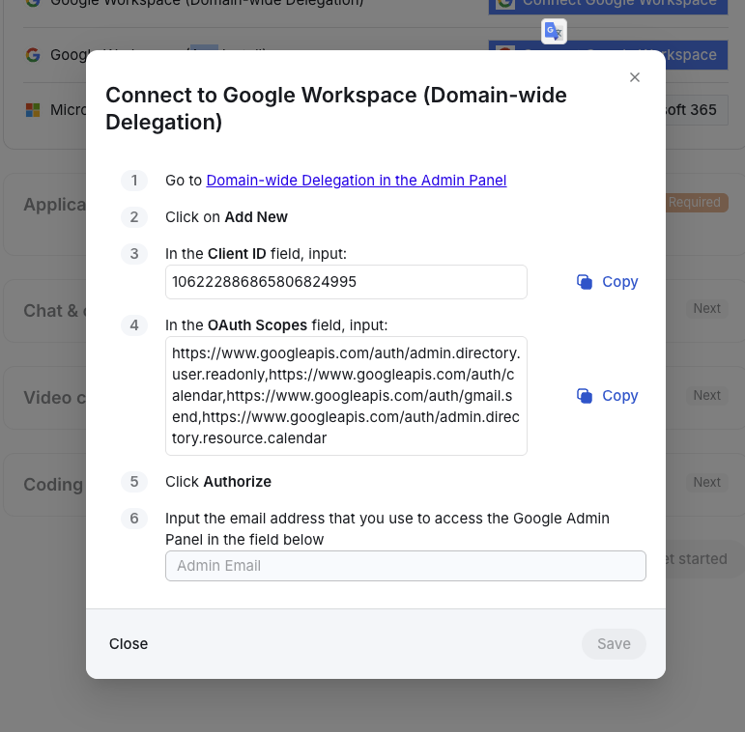Screen dimensions: 745x732
Task: Open Domain-wide Delegation in the Admin Panel link
Action: click(x=356, y=181)
